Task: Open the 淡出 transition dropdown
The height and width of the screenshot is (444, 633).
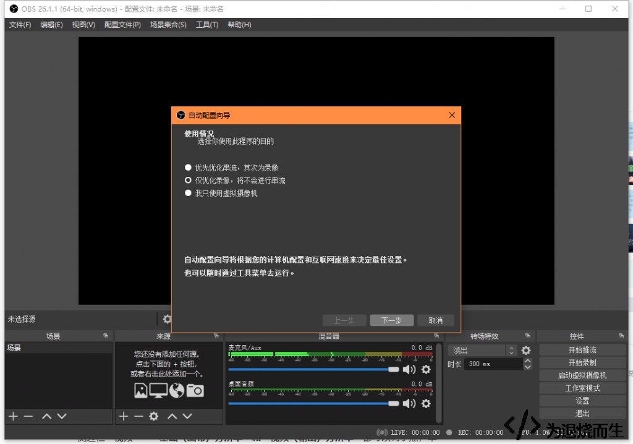Action: tap(482, 350)
